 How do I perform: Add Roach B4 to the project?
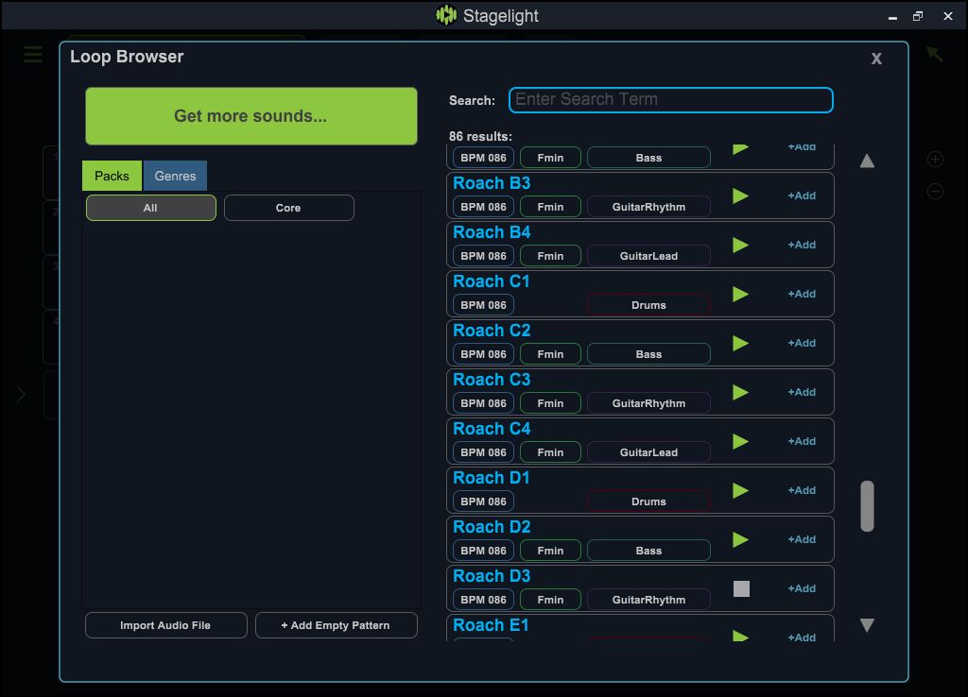click(801, 245)
